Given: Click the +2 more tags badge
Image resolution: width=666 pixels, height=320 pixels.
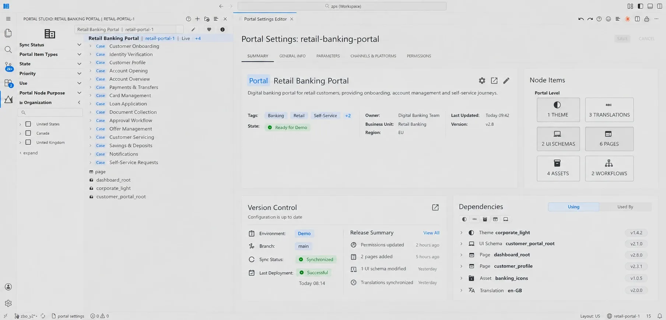Looking at the screenshot, I should pyautogui.click(x=348, y=115).
